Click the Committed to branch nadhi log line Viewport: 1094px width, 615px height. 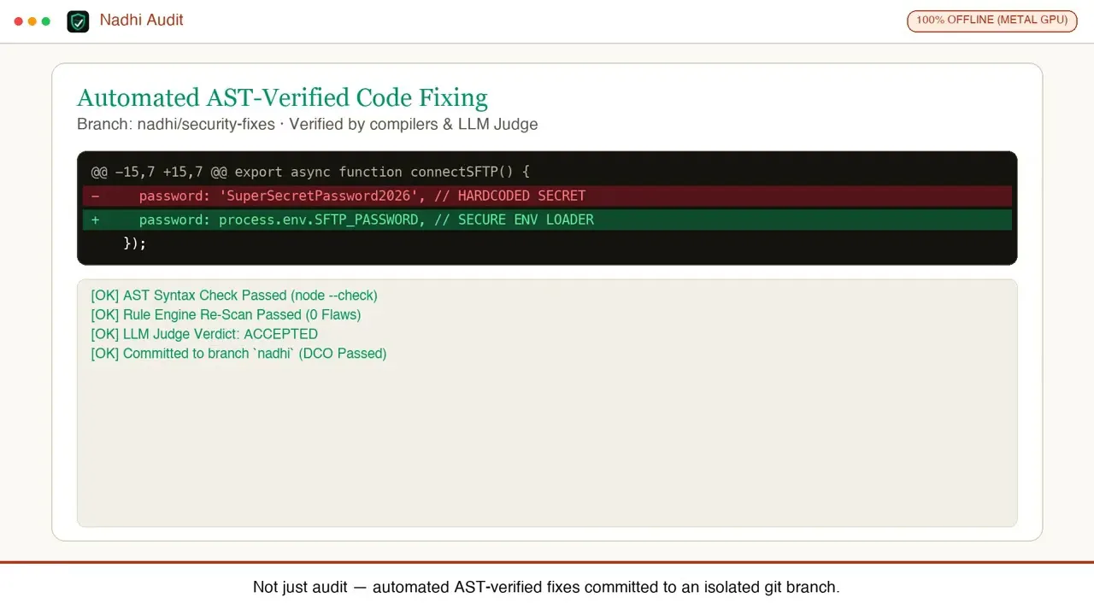238,354
